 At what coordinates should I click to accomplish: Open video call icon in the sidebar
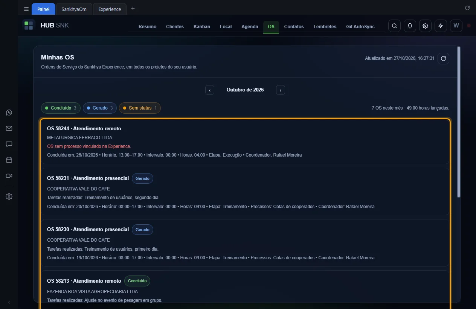tap(9, 176)
